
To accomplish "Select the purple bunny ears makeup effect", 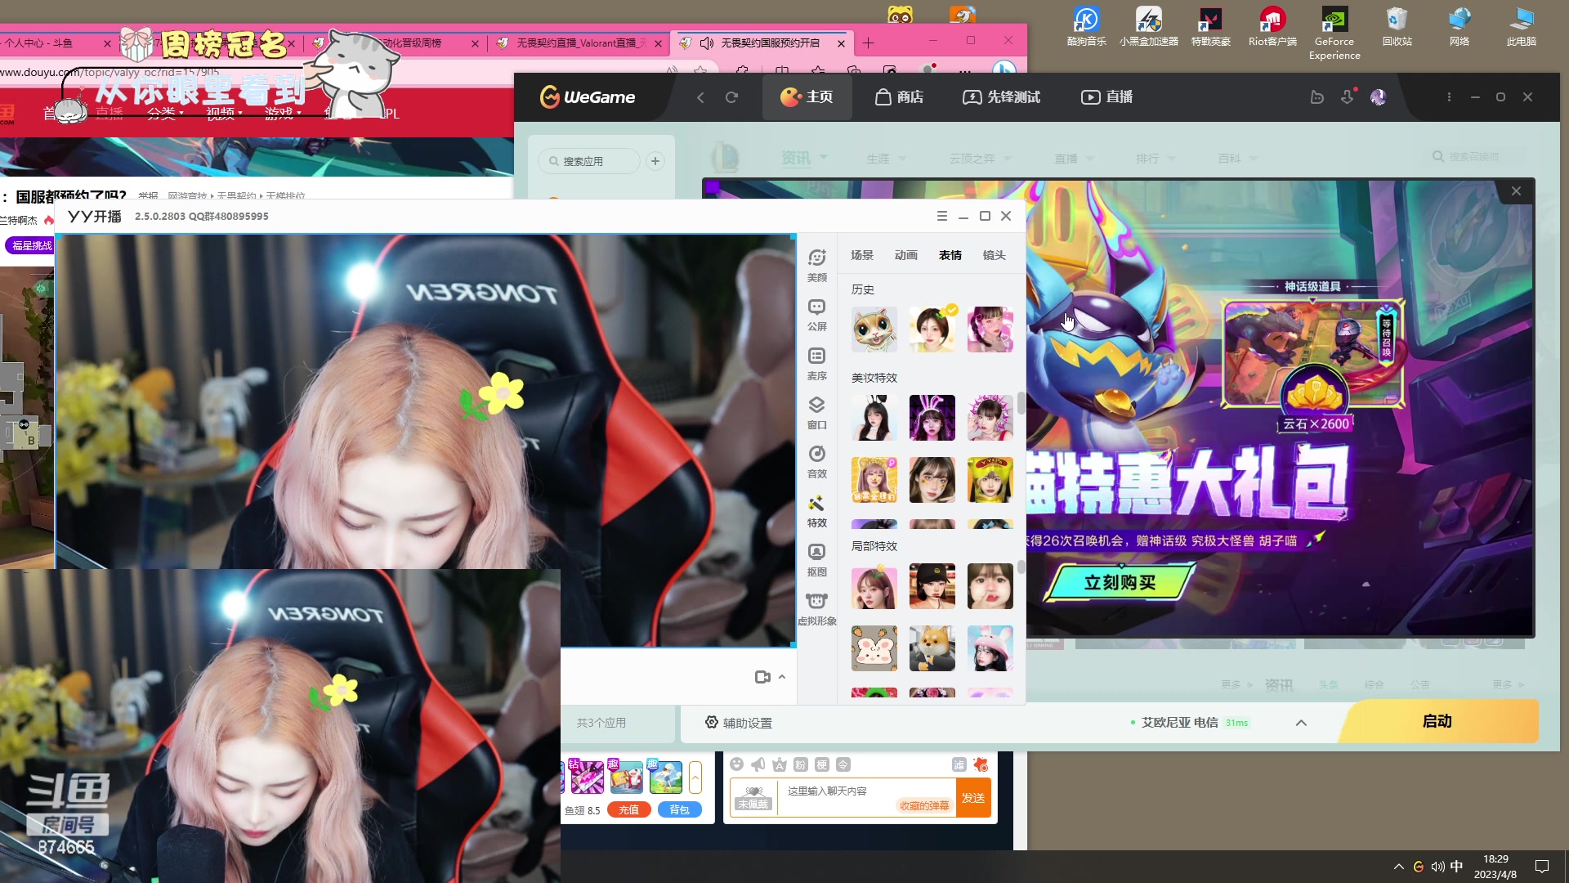I will pos(932,418).
